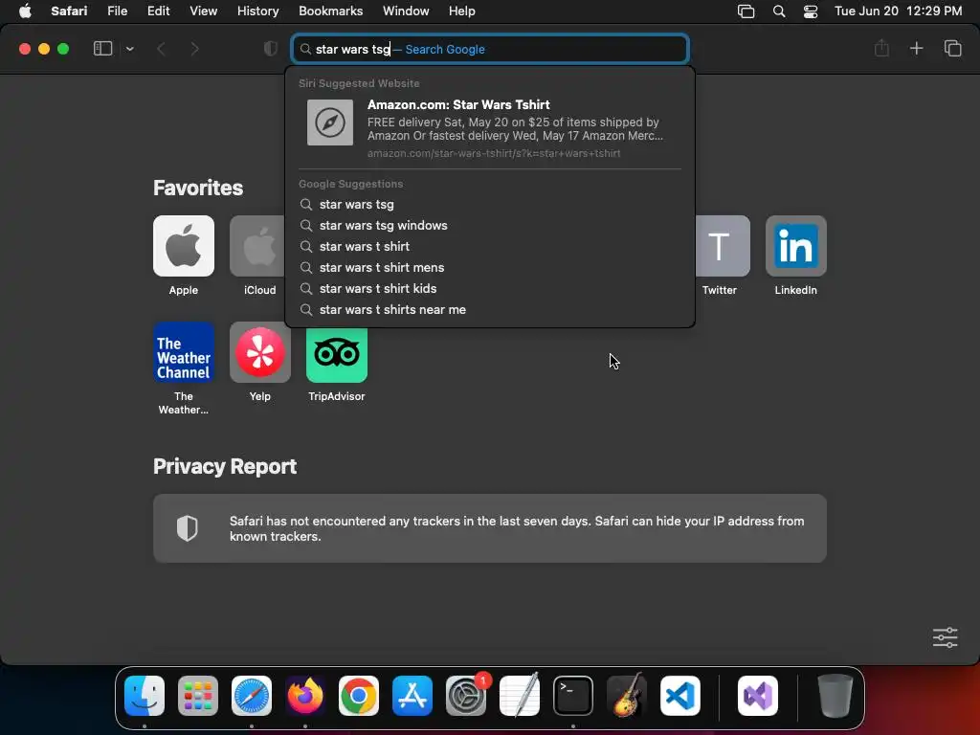Open Safari from the Dock
The width and height of the screenshot is (980, 735).
point(252,696)
